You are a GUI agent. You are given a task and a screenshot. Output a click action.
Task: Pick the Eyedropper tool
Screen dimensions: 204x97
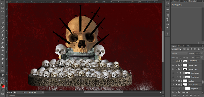(x=2, y=24)
